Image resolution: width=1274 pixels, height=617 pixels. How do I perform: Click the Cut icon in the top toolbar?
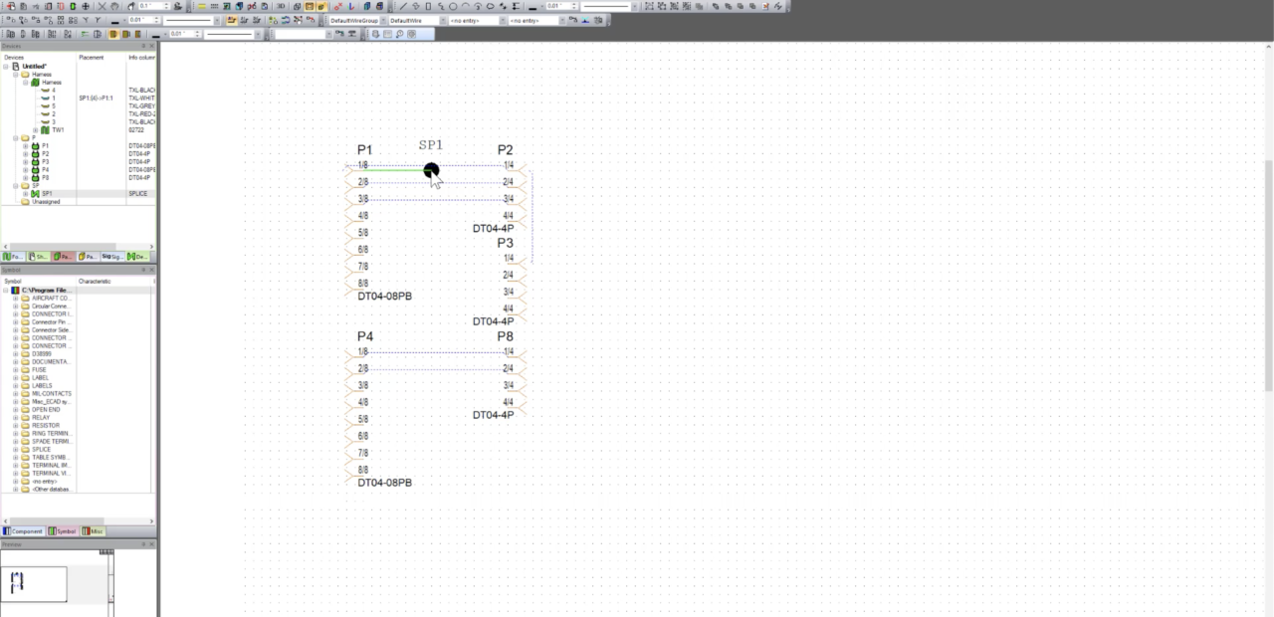(x=103, y=6)
